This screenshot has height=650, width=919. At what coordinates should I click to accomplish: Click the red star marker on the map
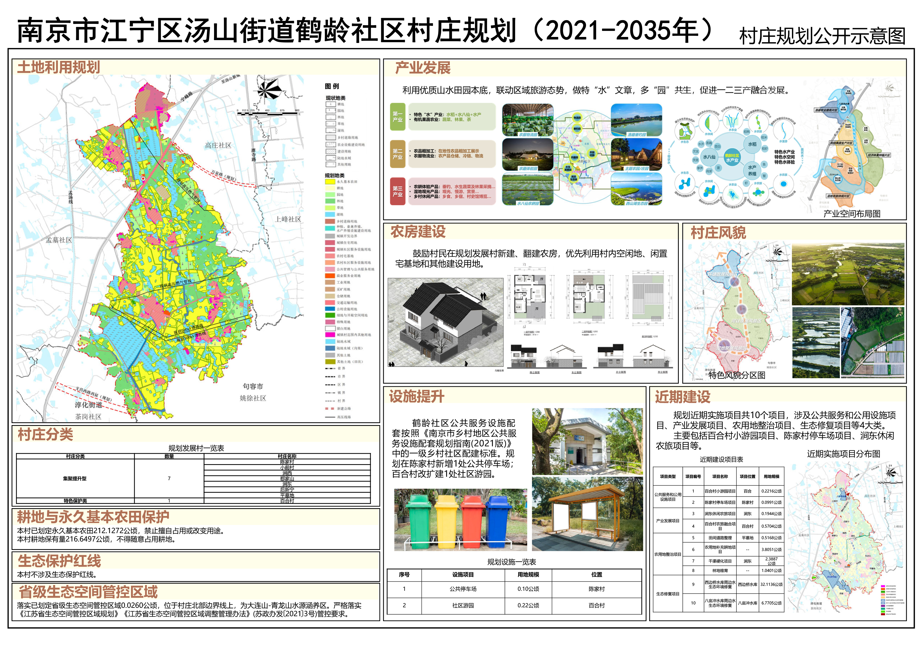tap(143, 178)
